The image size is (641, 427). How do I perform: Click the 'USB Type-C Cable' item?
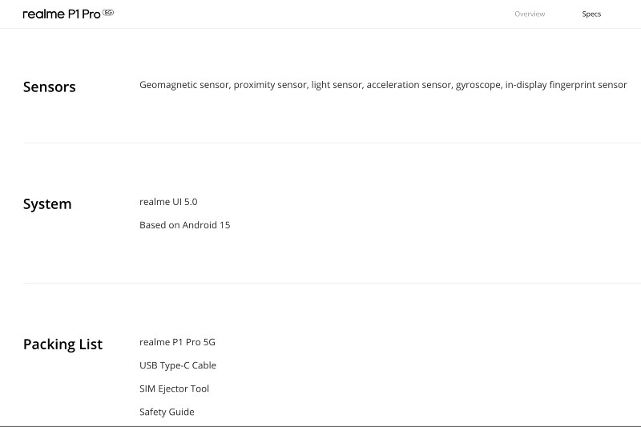pos(178,365)
